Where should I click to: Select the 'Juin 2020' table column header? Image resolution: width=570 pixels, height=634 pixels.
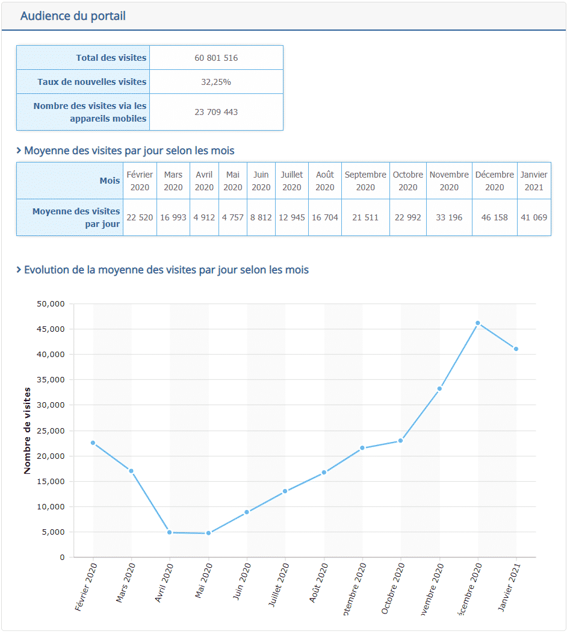(x=261, y=181)
